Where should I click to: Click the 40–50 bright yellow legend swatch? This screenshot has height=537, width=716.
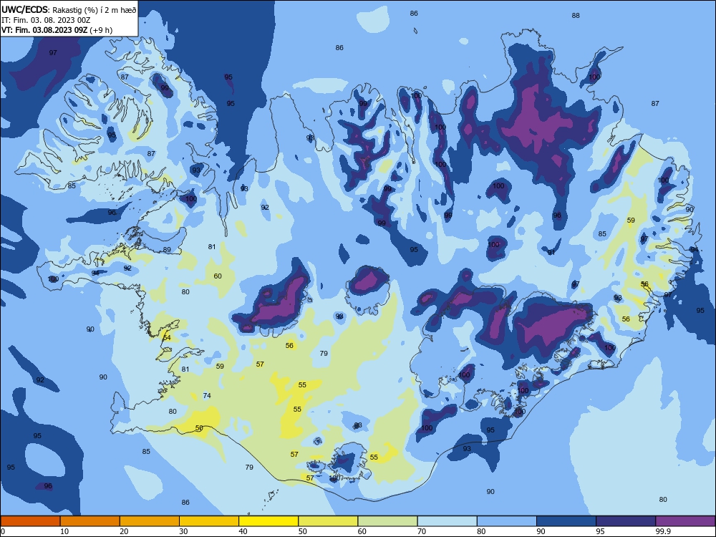point(268,521)
